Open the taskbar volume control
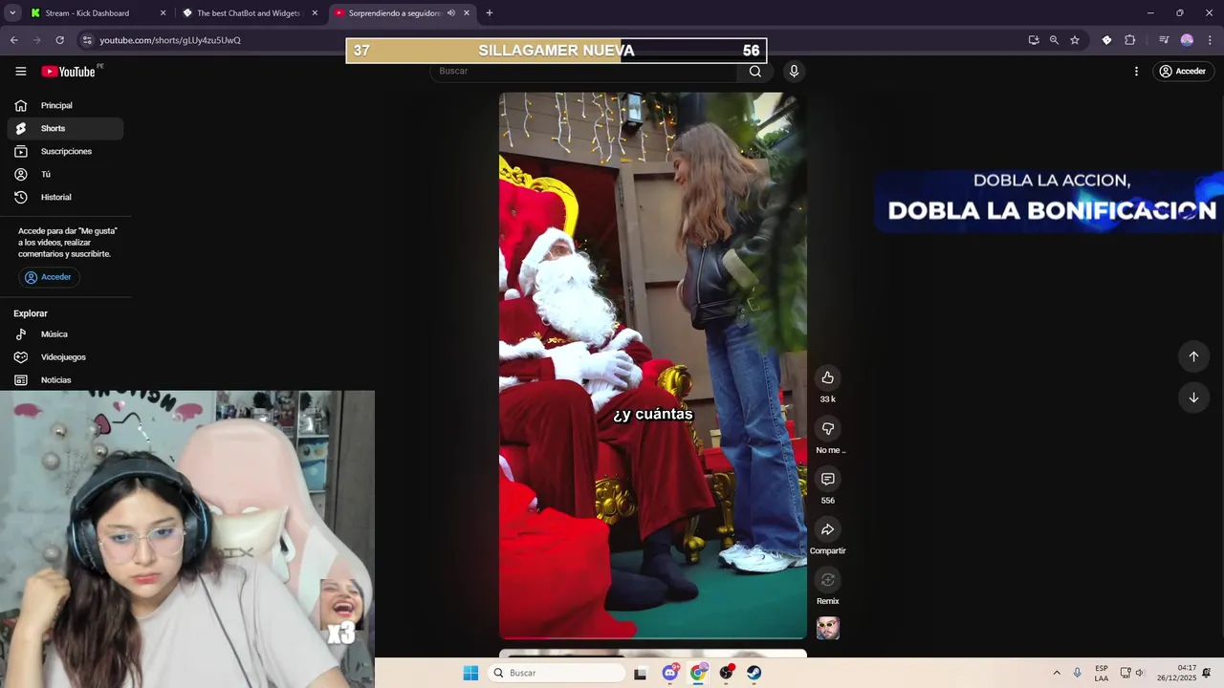 pos(1140,673)
